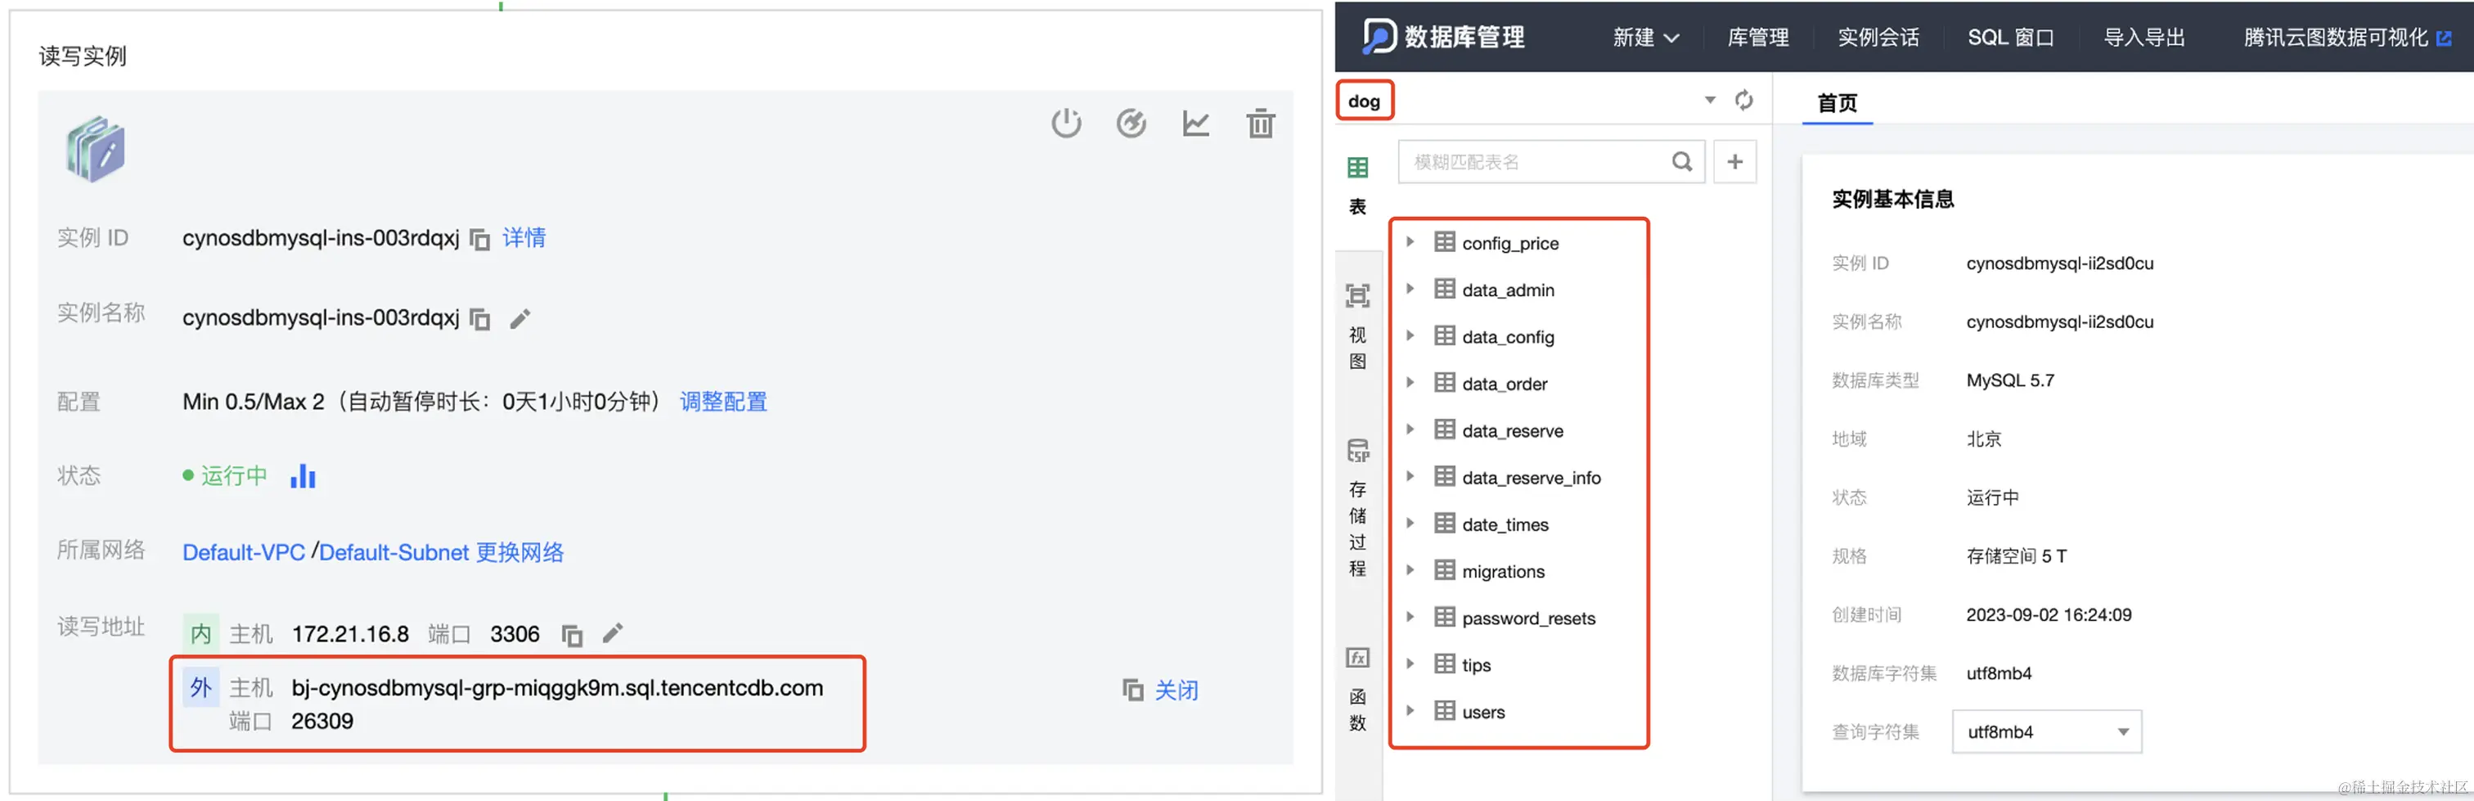Expand the date_times table
This screenshot has height=801, width=2474.
1410,524
